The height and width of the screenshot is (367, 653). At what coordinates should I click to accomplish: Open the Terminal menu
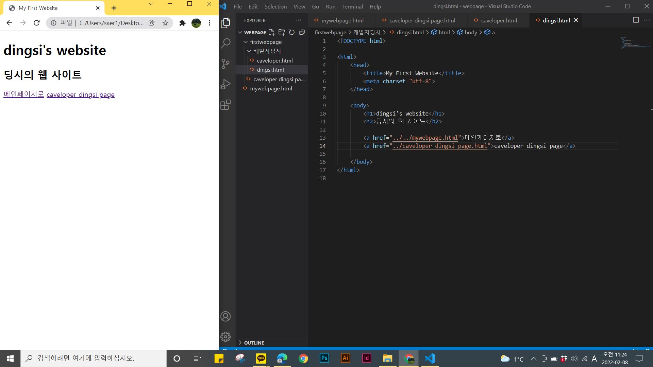pos(352,6)
